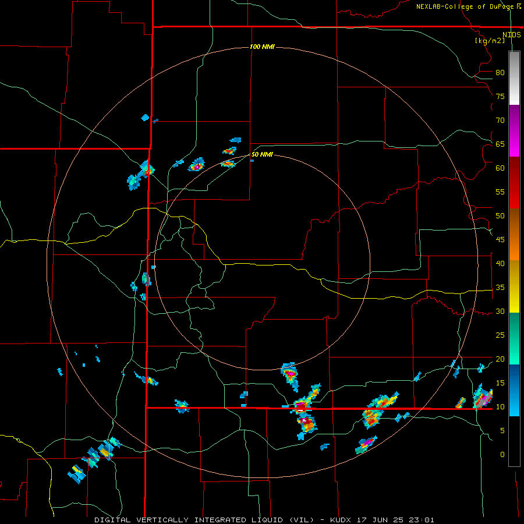Click the scale value "65"
Screen dimensions: 524x524
(x=500, y=144)
